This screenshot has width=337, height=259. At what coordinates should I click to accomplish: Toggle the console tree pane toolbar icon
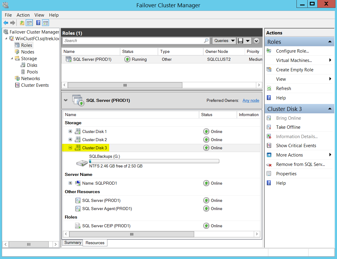(29, 23)
